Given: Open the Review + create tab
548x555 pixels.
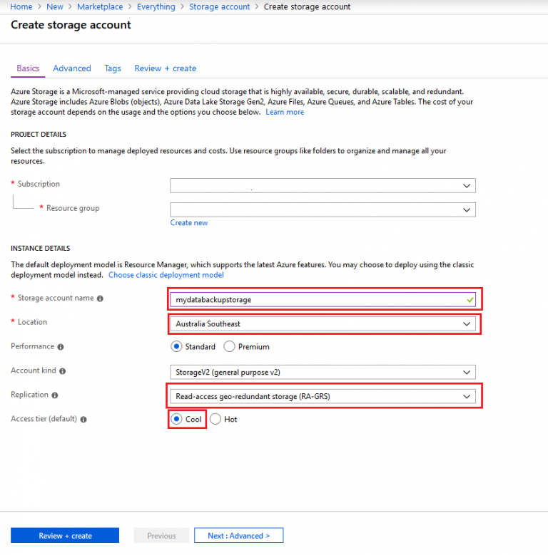Looking at the screenshot, I should 165,68.
